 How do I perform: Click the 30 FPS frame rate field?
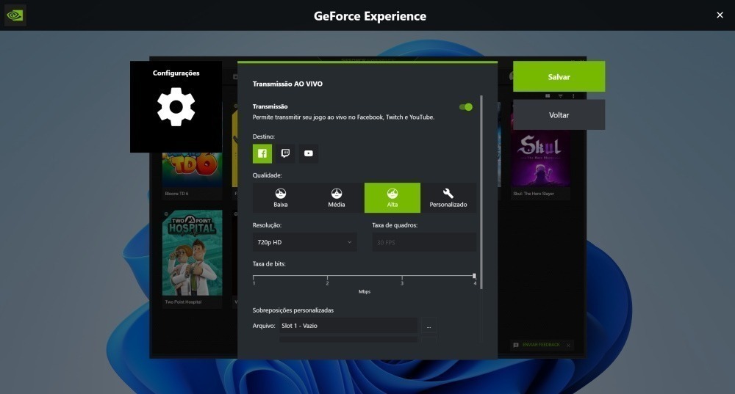tap(424, 242)
